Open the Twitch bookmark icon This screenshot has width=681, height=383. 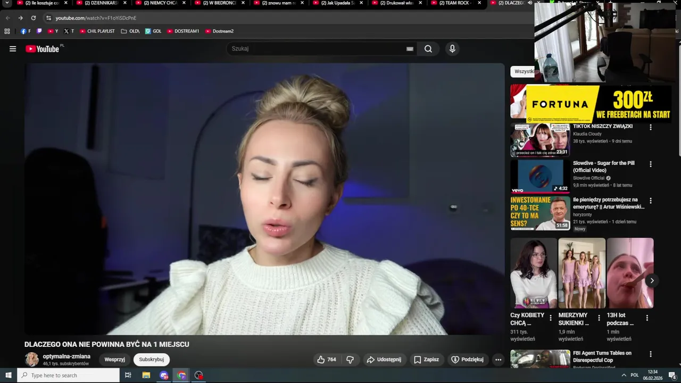[x=39, y=31]
